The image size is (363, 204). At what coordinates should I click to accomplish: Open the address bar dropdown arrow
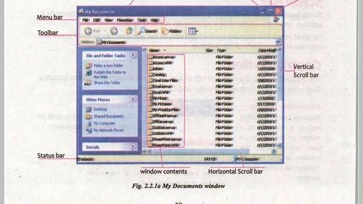click(x=278, y=42)
